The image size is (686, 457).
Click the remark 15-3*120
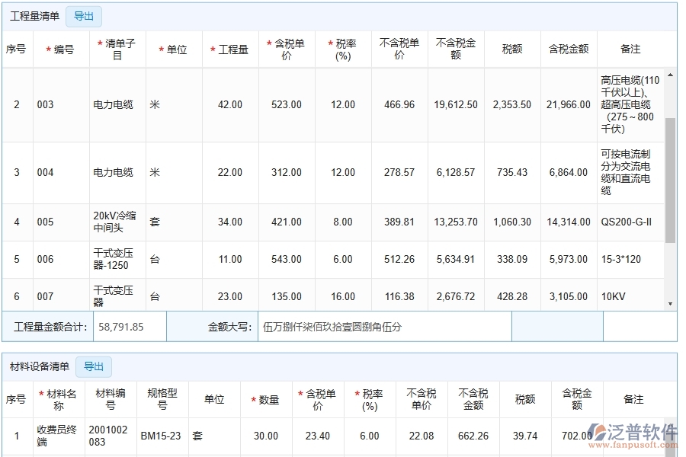point(630,259)
